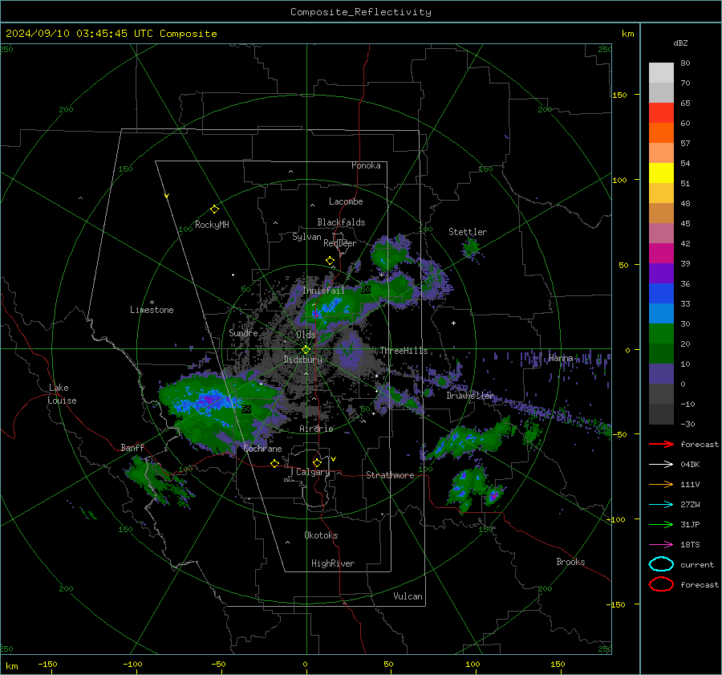This screenshot has height=675, width=722.
Task: Click the Vulcan town label
Action: (x=408, y=596)
